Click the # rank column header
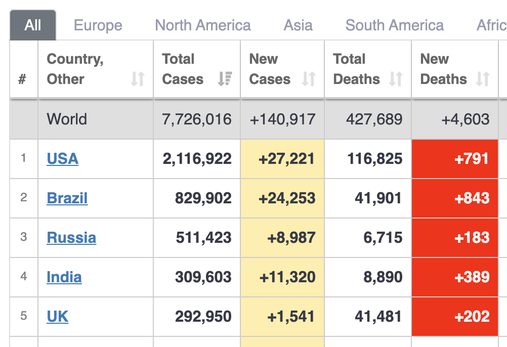The height and width of the screenshot is (347, 507). [x=23, y=79]
